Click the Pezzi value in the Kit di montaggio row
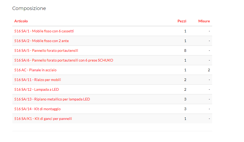This screenshot has width=244, height=142. [185, 109]
